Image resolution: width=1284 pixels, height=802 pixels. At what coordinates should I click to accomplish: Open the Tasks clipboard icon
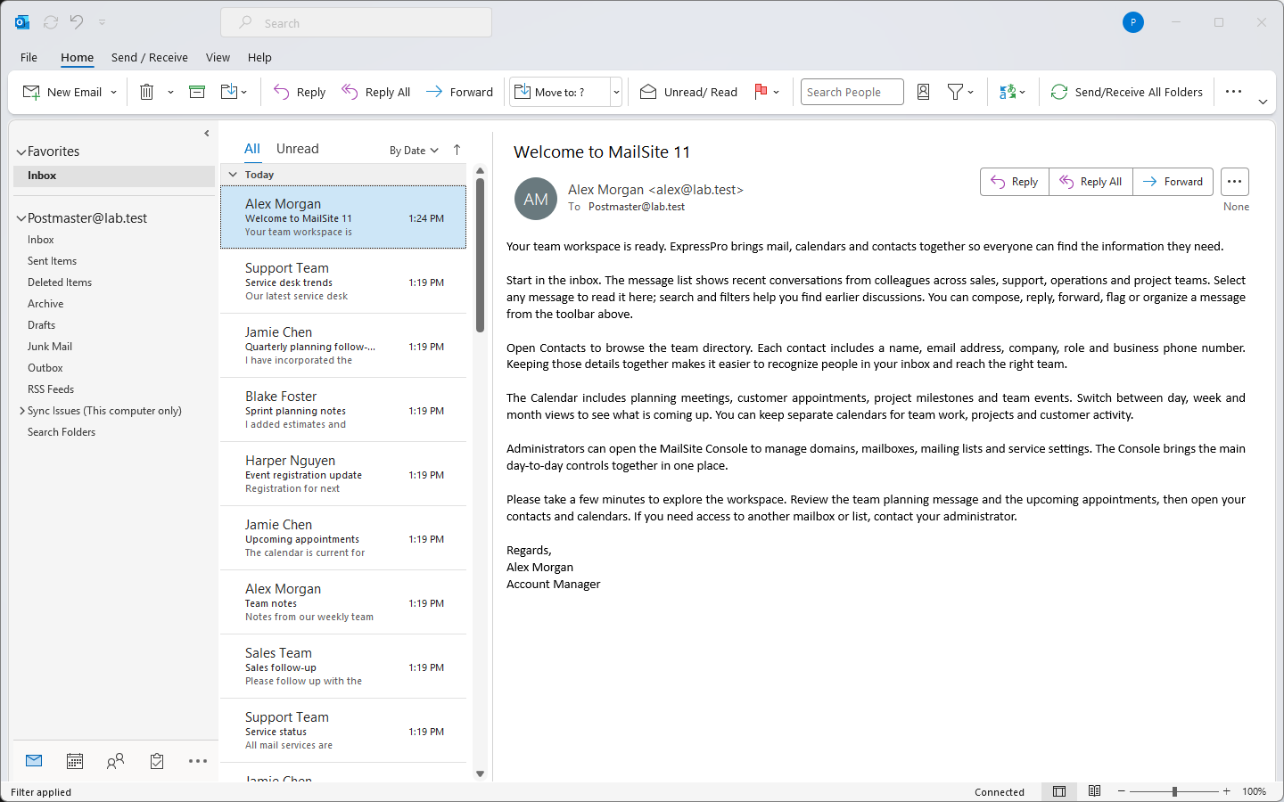tap(157, 761)
